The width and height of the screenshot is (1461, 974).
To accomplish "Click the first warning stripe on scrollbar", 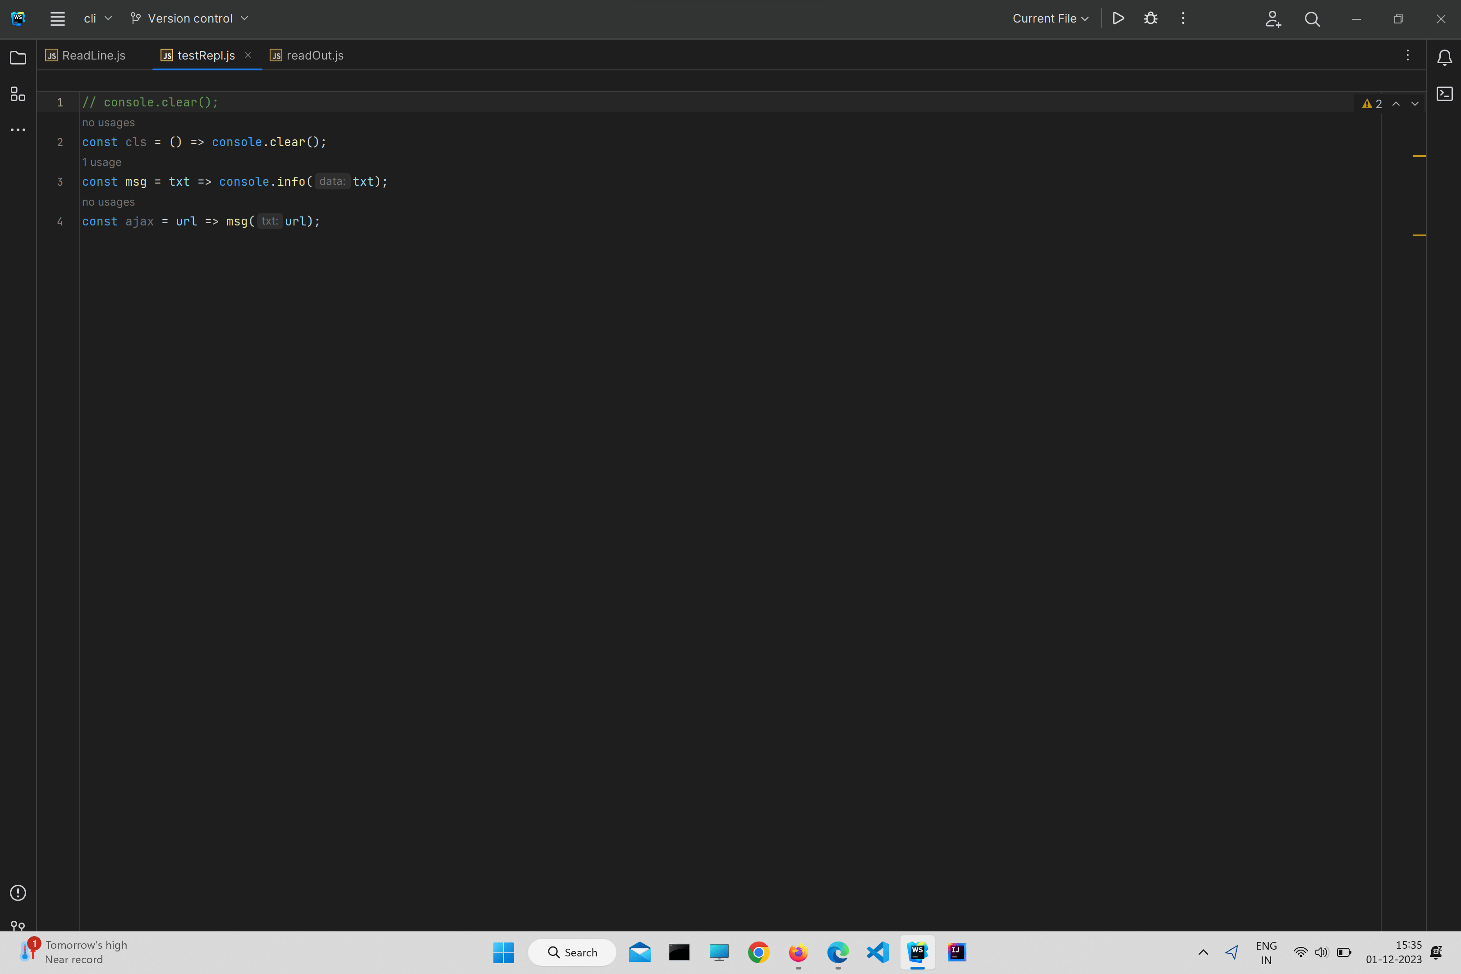I will (x=1419, y=156).
